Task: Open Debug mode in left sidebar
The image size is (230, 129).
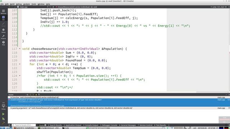Action: [x=3, y=30]
